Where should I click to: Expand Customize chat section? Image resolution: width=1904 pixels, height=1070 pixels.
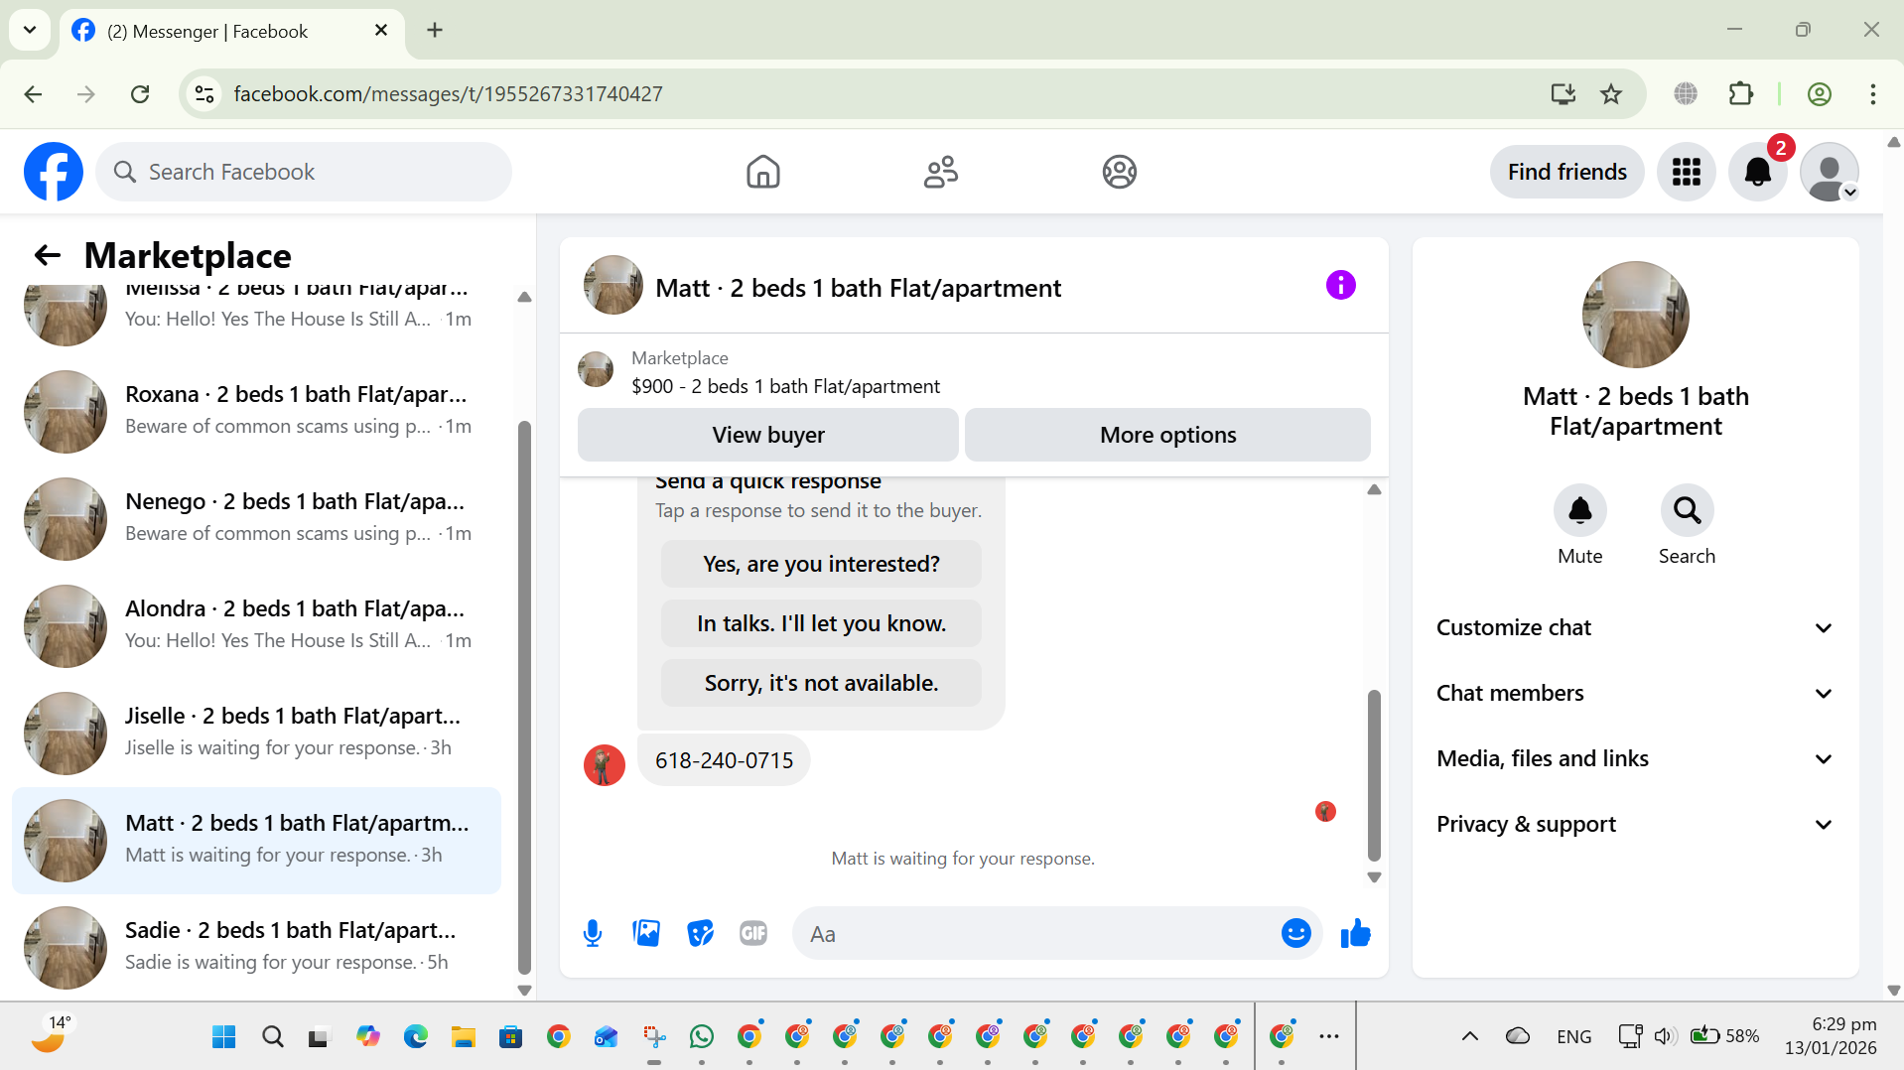click(1635, 627)
